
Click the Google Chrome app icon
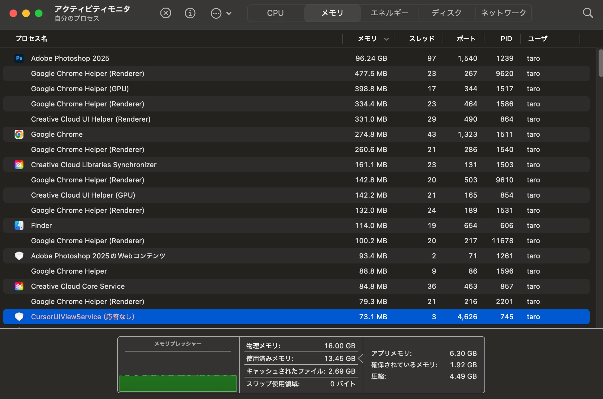19,134
